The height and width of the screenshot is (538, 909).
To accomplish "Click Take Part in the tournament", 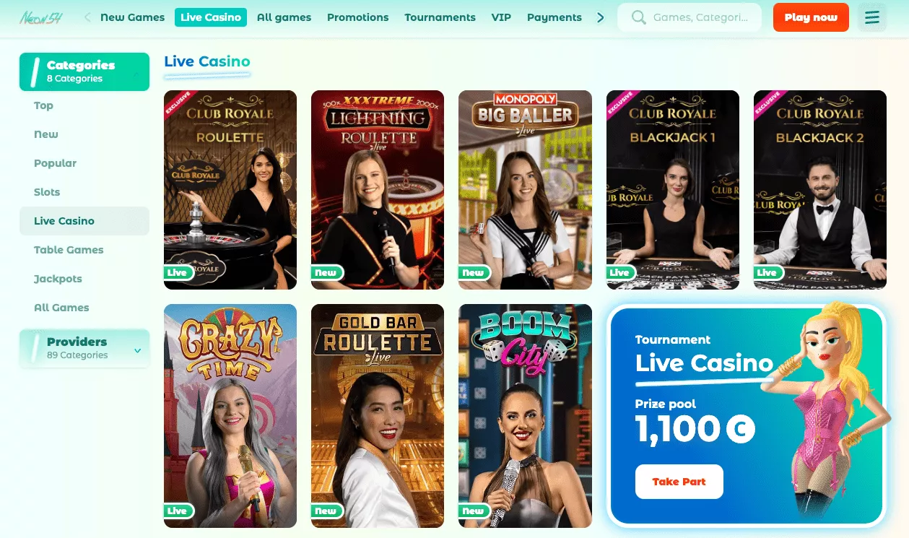I will (x=679, y=482).
